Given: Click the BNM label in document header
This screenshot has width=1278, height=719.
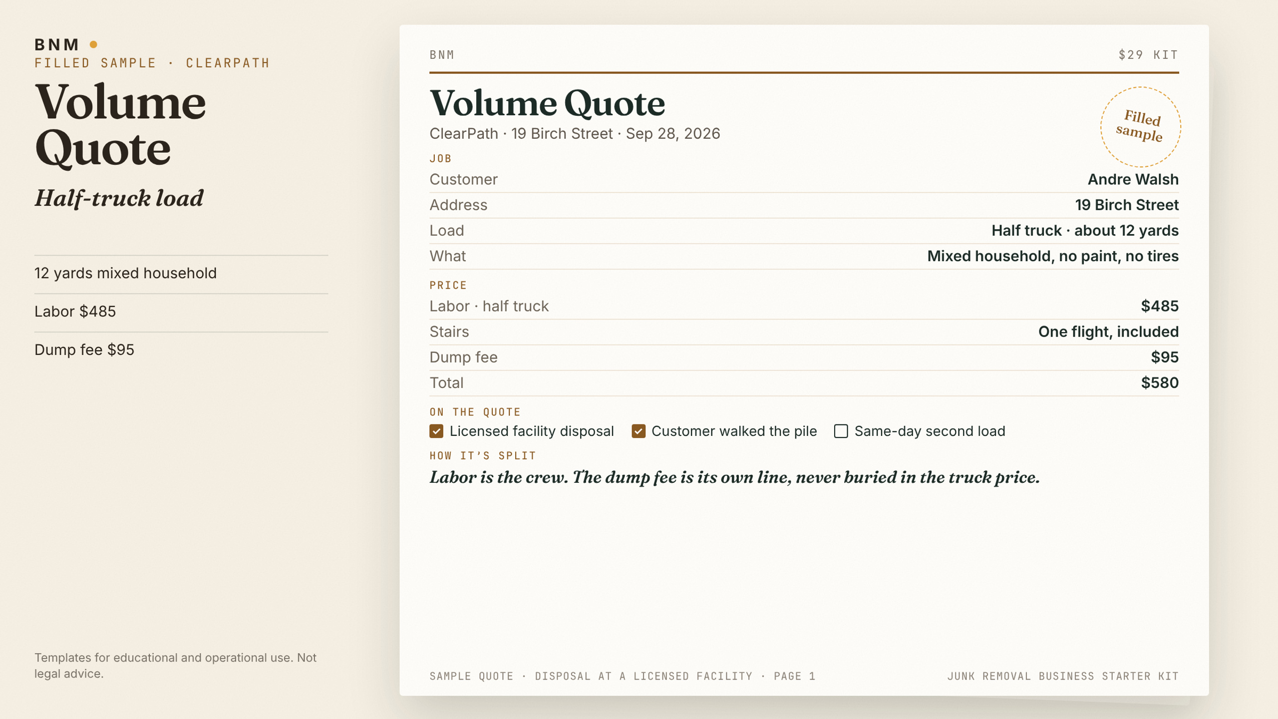Looking at the screenshot, I should (x=442, y=54).
